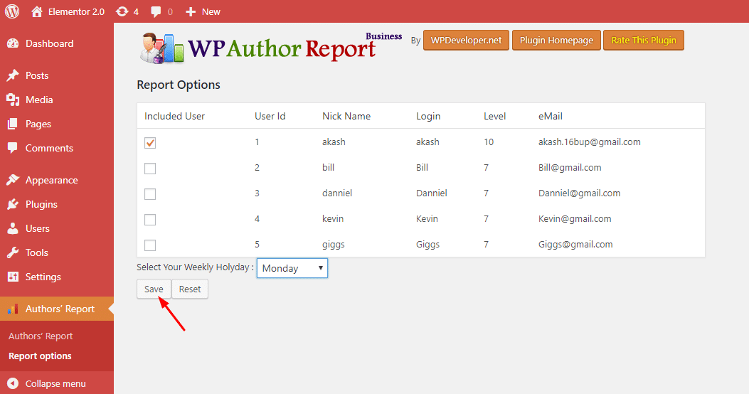Click the Plugins plug icon
Screen dimensions: 749x394
tap(13, 204)
